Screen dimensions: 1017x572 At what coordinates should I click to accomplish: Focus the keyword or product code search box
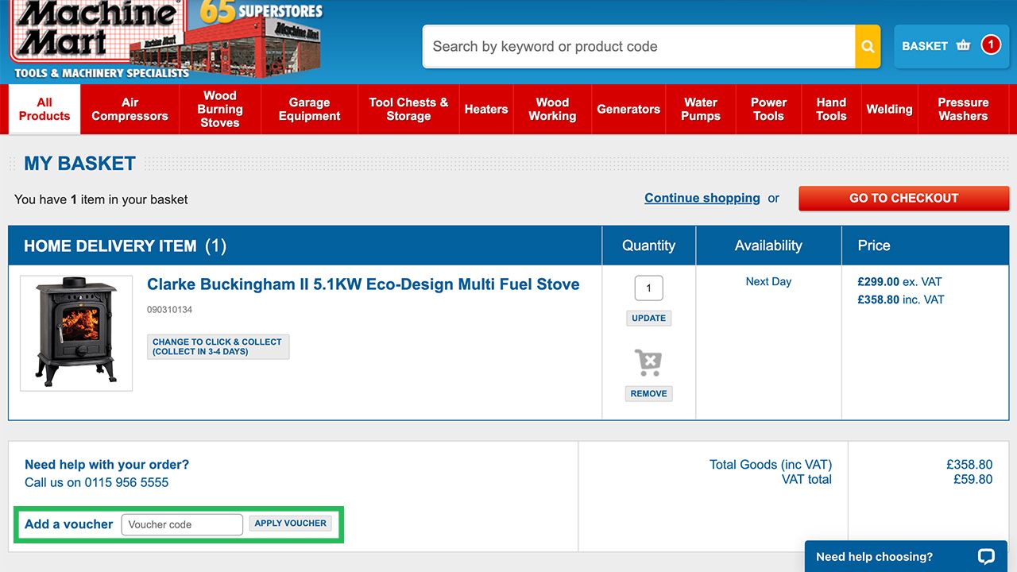tap(639, 47)
